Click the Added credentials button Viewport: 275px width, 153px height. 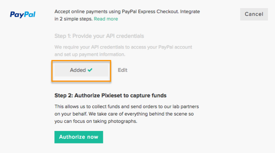pos(81,70)
